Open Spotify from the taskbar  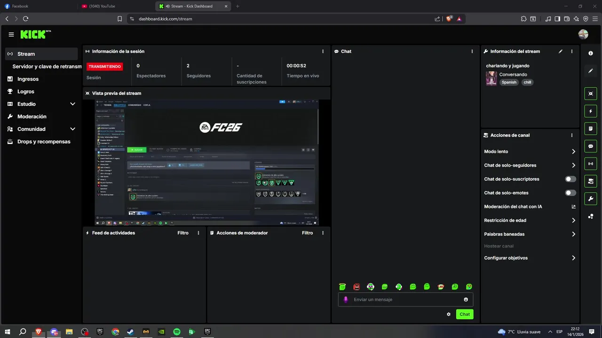pyautogui.click(x=176, y=331)
